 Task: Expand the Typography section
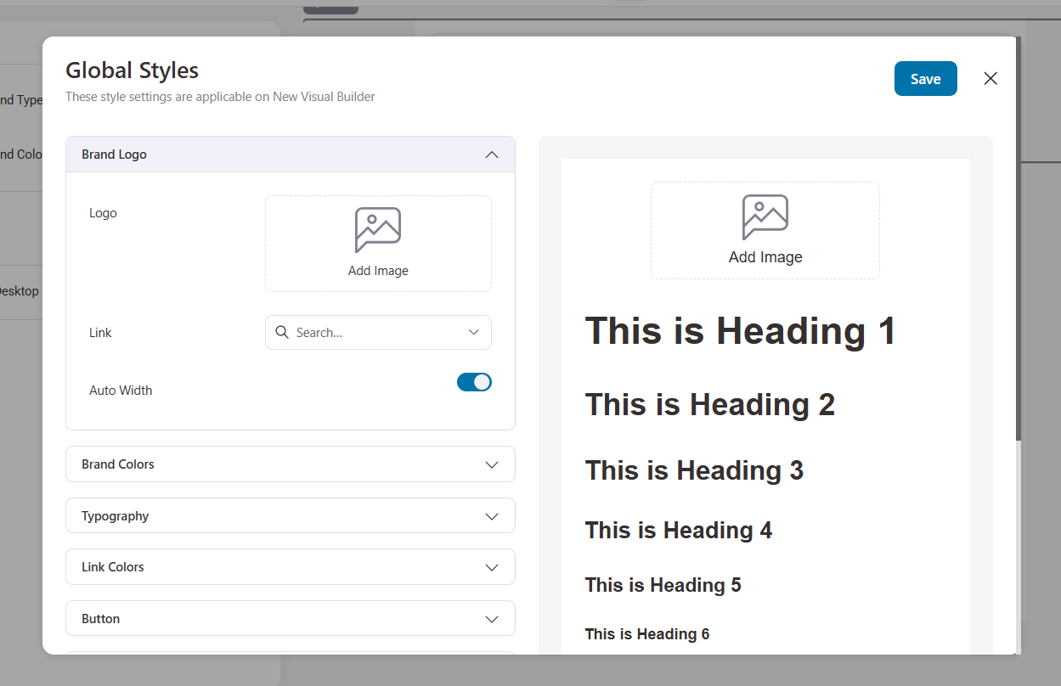(491, 515)
